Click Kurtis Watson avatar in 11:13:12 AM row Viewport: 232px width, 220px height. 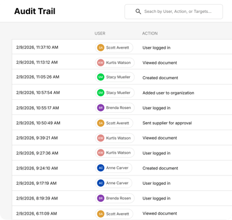click(x=100, y=63)
